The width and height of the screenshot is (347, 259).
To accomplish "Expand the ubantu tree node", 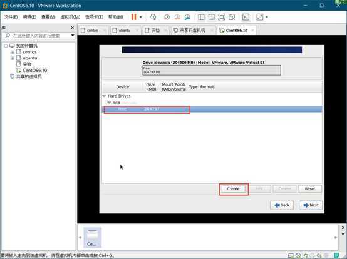I will coord(12,58).
